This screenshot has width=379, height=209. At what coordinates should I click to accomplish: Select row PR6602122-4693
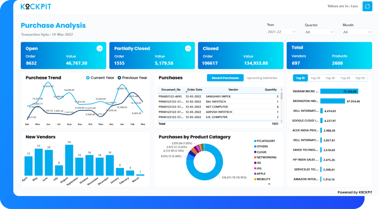point(219,97)
